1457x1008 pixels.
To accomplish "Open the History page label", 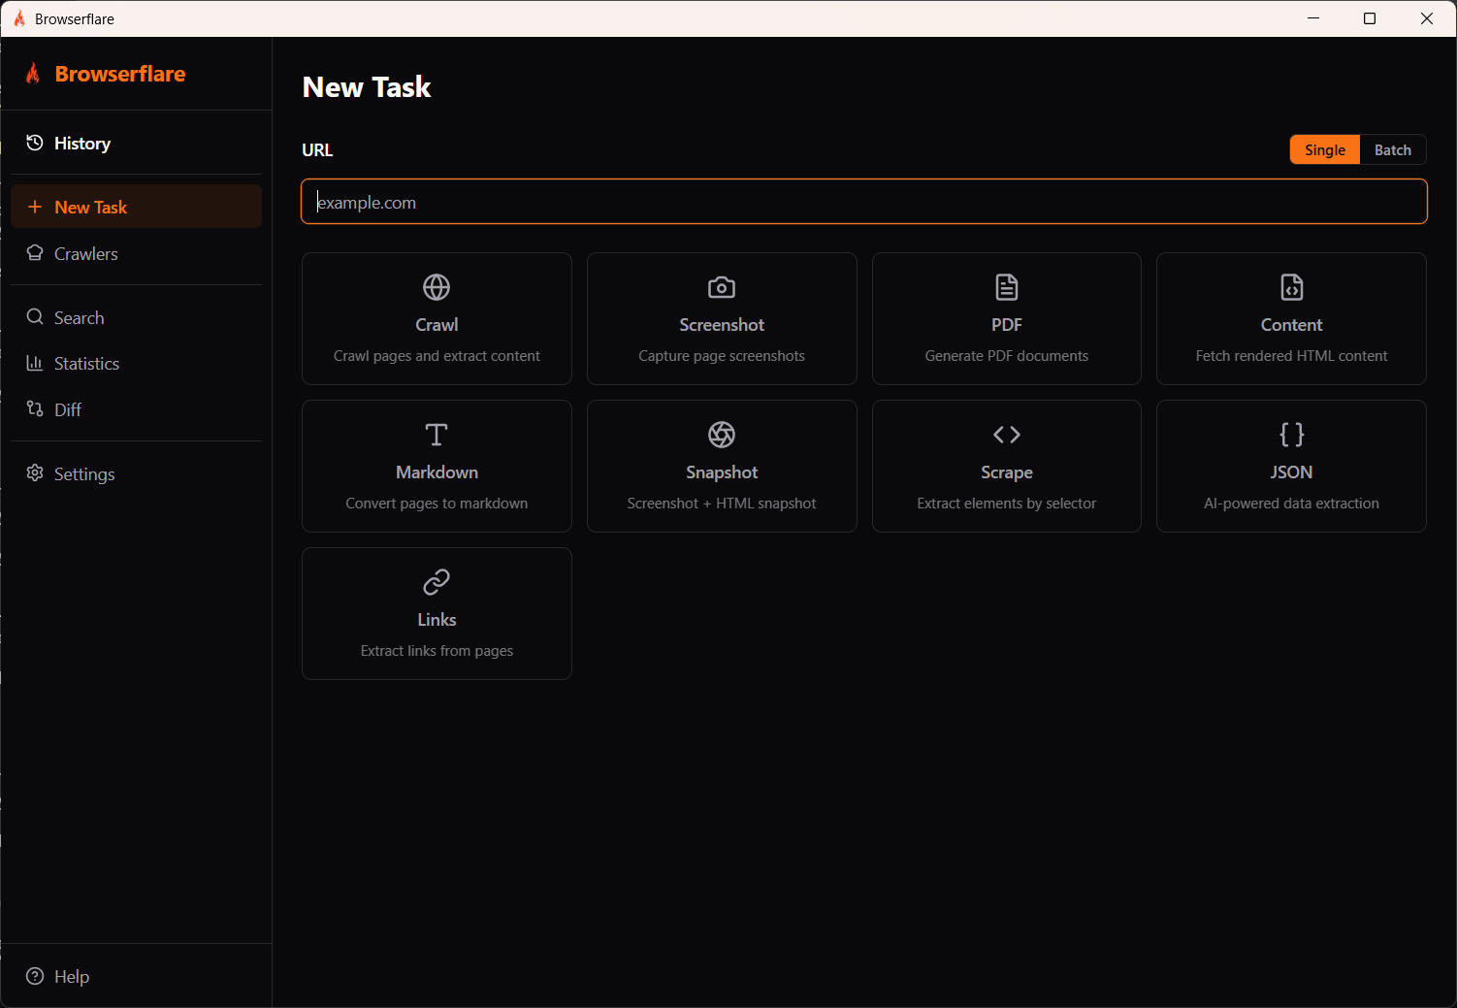I will coord(82,144).
